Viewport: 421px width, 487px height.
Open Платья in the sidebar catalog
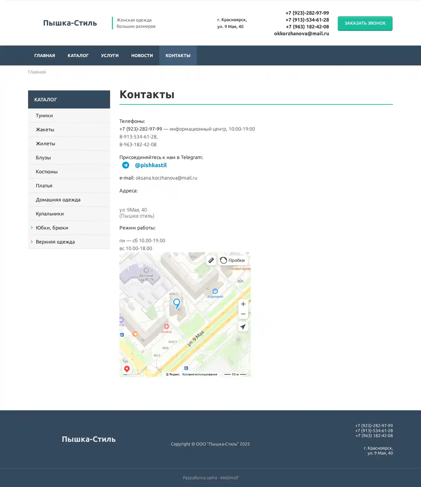pos(44,186)
